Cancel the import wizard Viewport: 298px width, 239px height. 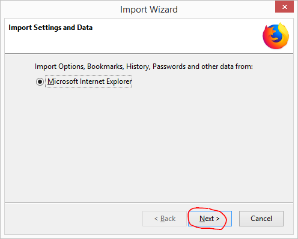coord(261,219)
